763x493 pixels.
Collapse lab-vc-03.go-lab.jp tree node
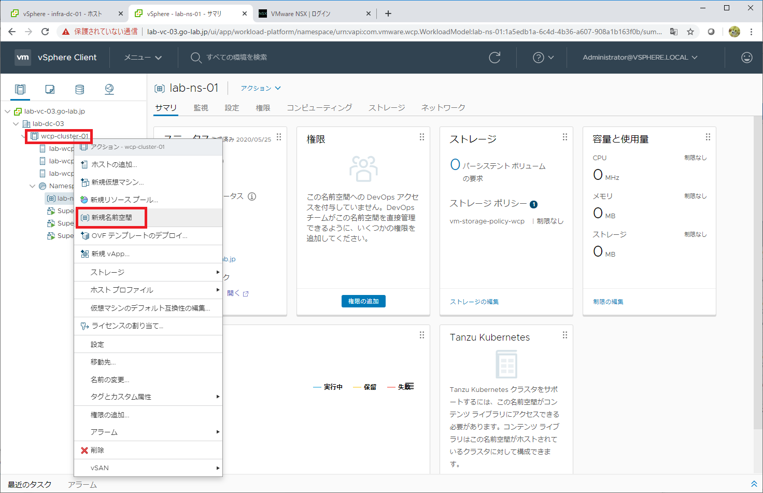pyautogui.click(x=8, y=111)
